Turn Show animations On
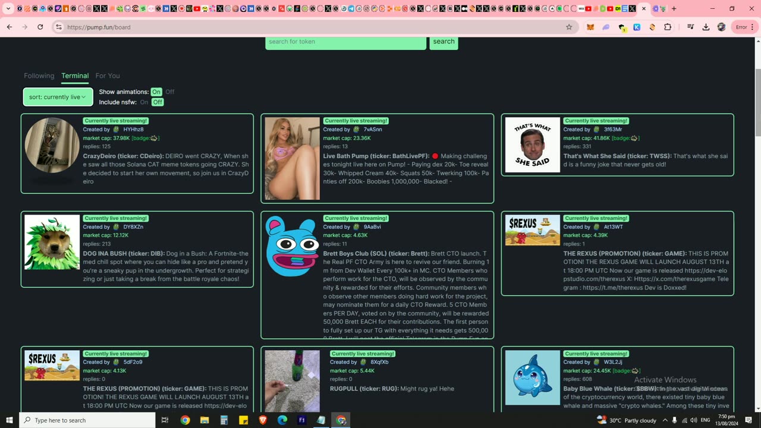Screen dimensions: 761x428 coord(156,92)
